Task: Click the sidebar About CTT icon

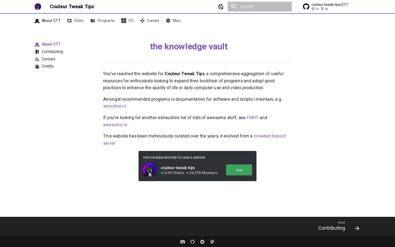Action: [x=37, y=44]
